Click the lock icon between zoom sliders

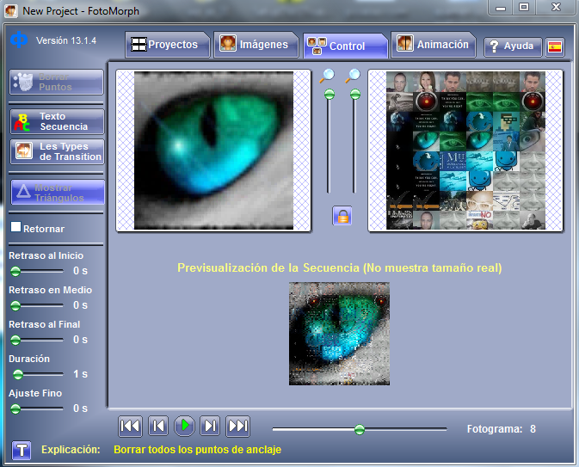pyautogui.click(x=342, y=216)
